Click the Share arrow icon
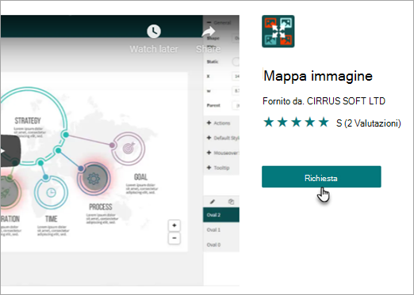This screenshot has height=295, width=414. (x=209, y=32)
